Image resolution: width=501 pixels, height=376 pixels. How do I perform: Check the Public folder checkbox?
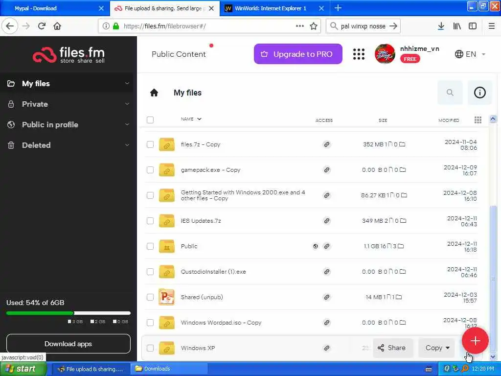[x=150, y=246]
